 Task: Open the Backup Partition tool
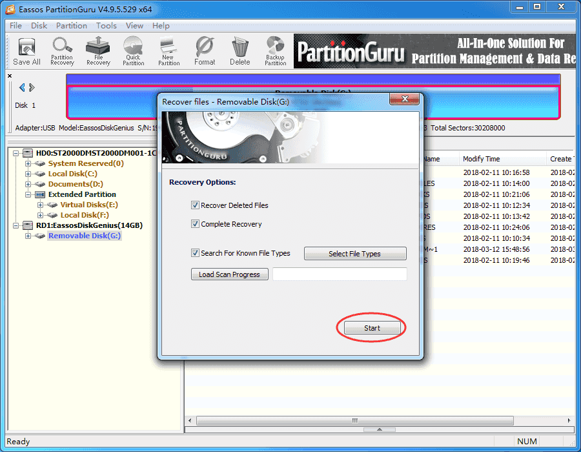[x=275, y=52]
